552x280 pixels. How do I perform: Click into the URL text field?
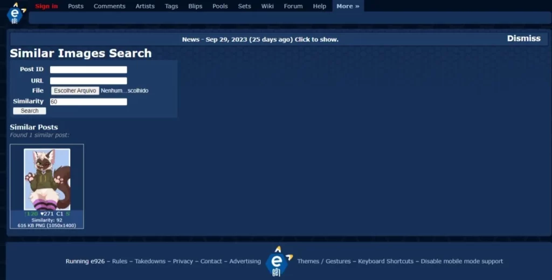tap(88, 80)
